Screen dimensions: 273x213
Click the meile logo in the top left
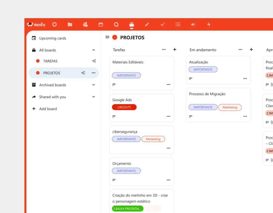pos(36,24)
